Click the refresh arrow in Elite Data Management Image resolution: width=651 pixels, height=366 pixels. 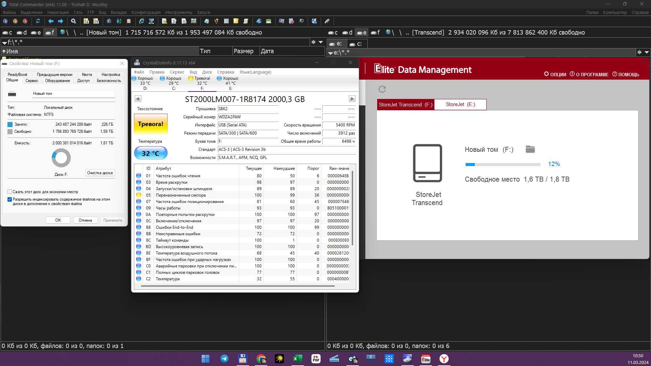[x=382, y=89]
